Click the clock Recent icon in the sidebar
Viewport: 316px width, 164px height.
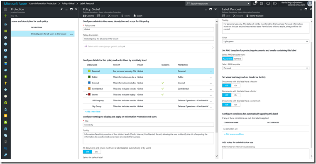pyautogui.click(x=6, y=37)
